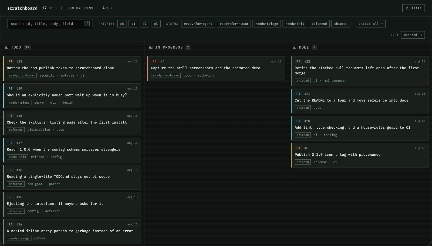Toggle the p3 priority filter
The width and height of the screenshot is (432, 246).
point(156,24)
